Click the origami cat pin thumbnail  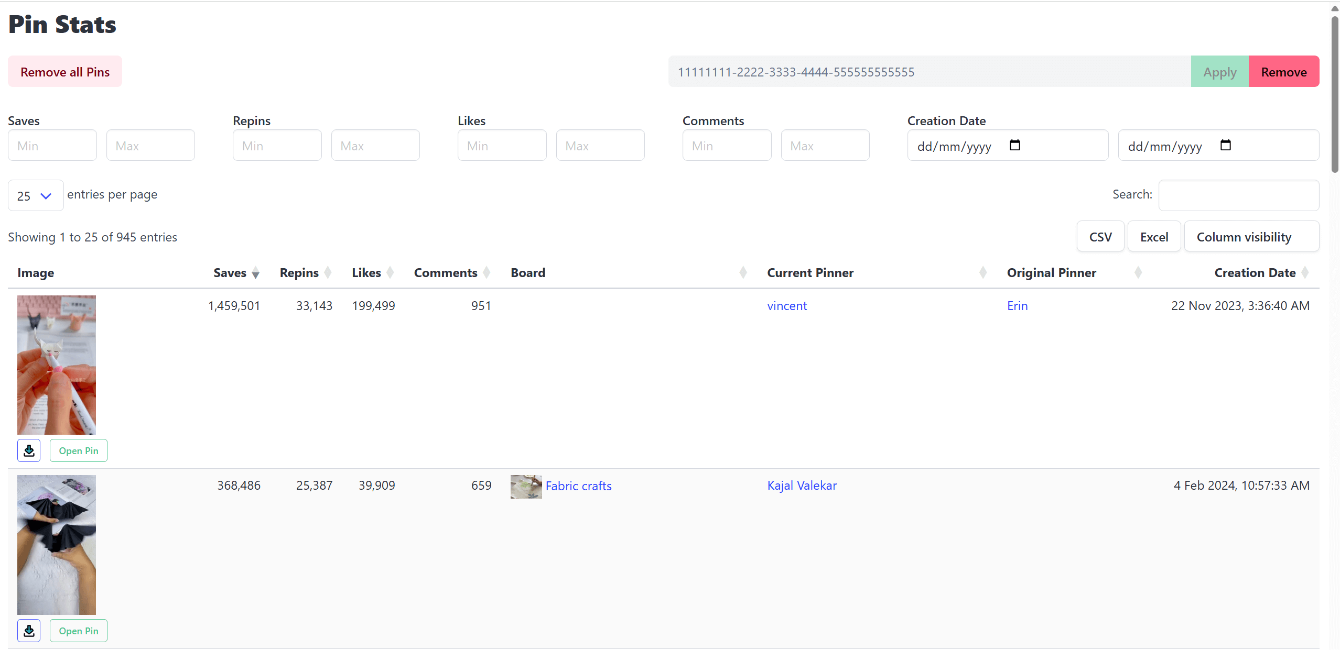(57, 365)
